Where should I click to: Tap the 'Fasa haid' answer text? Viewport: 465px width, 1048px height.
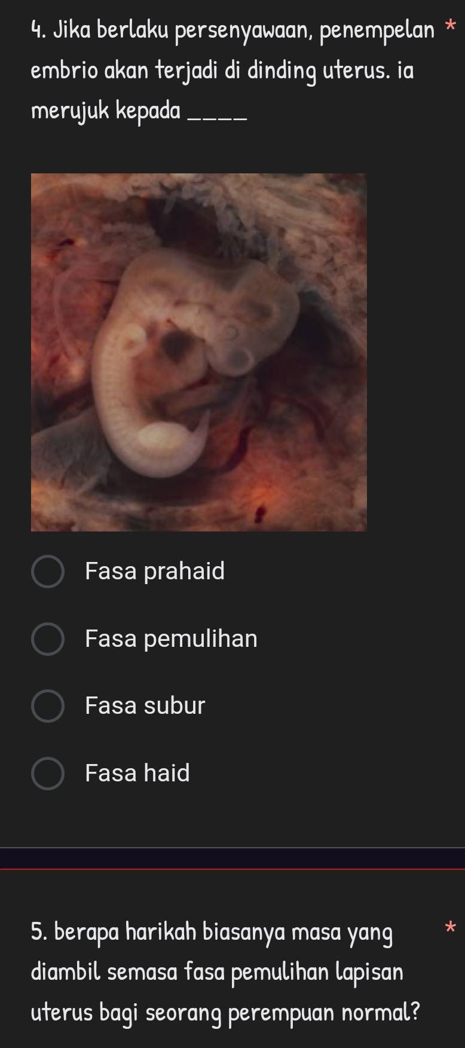click(x=137, y=773)
